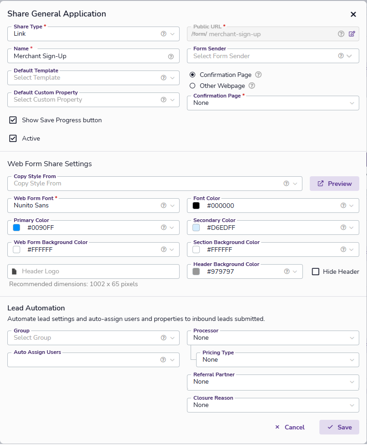Image resolution: width=367 pixels, height=445 pixels.
Task: Enable the Hide Header checkbox
Action: coord(316,271)
